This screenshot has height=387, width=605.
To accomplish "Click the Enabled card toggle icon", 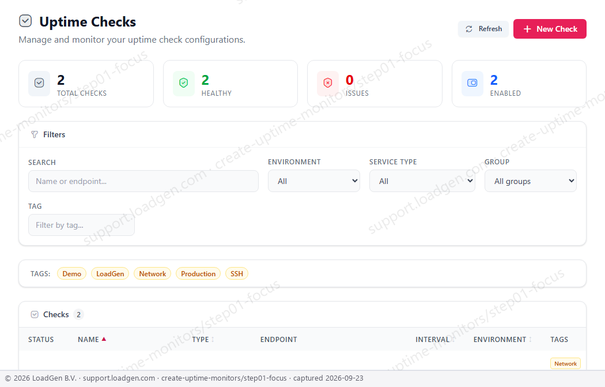I will pos(472,83).
